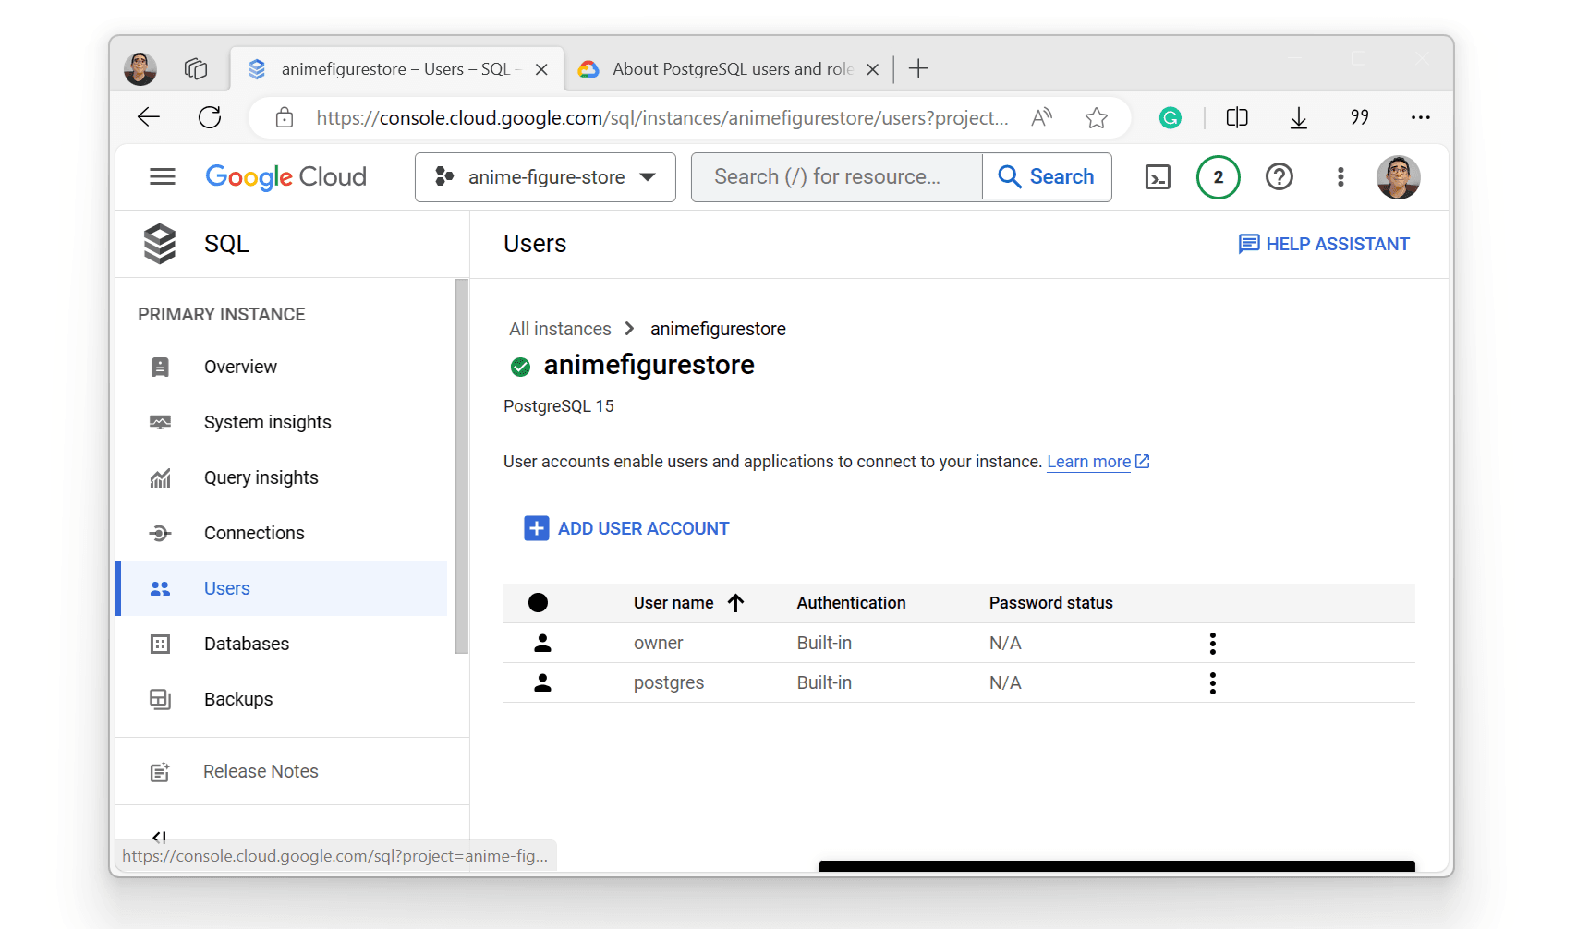
Task: Click the PostgreSQL 15 version text
Action: [559, 406]
